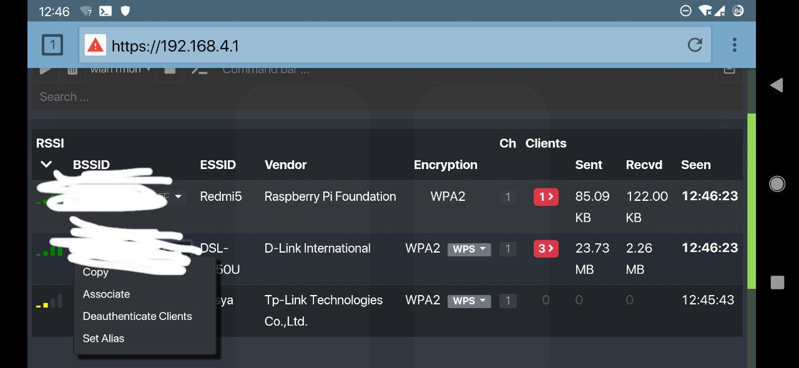Sort table by ESSID column header

tap(218, 165)
